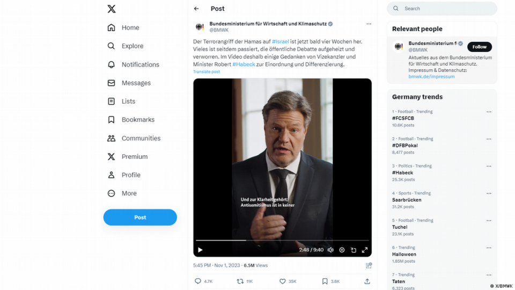The height and width of the screenshot is (290, 515).
Task: Open Notifications in sidebar
Action: pyautogui.click(x=140, y=64)
